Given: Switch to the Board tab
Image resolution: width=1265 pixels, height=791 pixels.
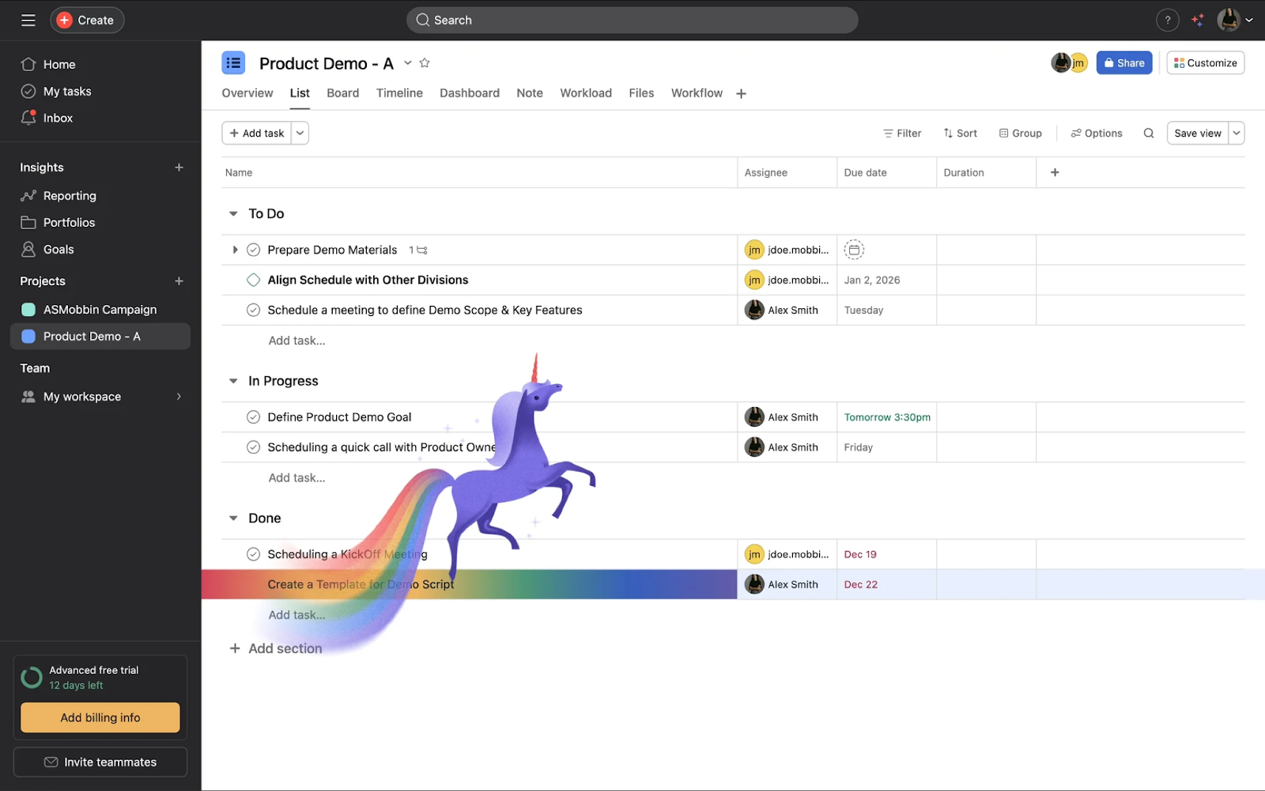Looking at the screenshot, I should click(342, 93).
